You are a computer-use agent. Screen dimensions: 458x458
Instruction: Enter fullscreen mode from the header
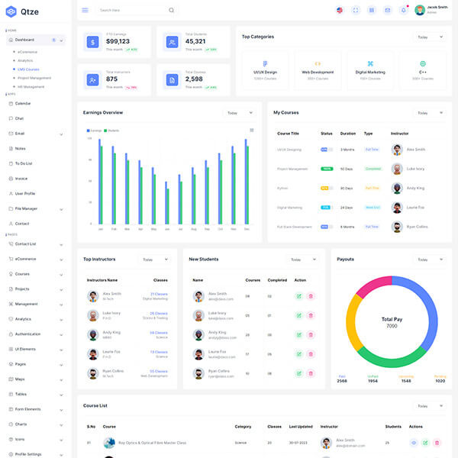(356, 10)
